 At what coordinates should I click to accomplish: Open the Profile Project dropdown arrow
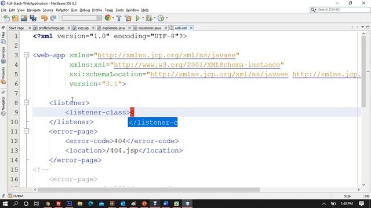tap(166, 18)
